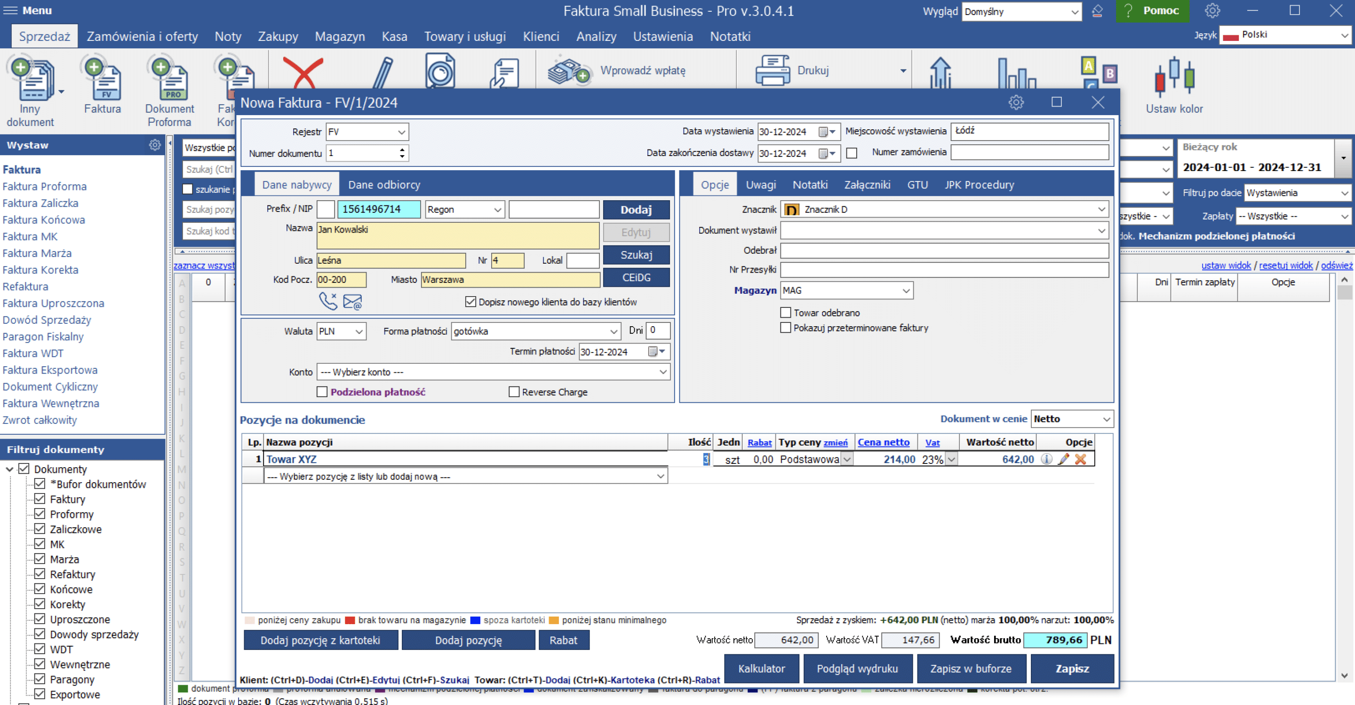
Task: Toggle Dopisz nowego klienta do bazy klientów
Action: (x=470, y=302)
